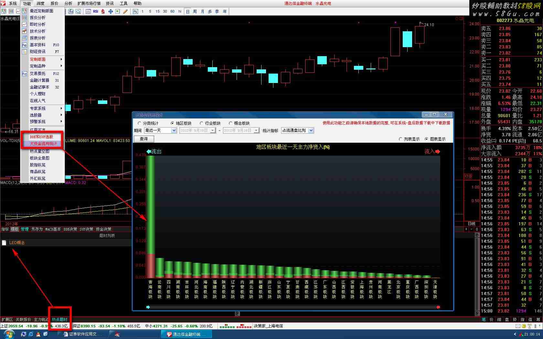The height and width of the screenshot is (339, 543).
Task: Choose 列表显示 display mode
Action: click(409, 139)
